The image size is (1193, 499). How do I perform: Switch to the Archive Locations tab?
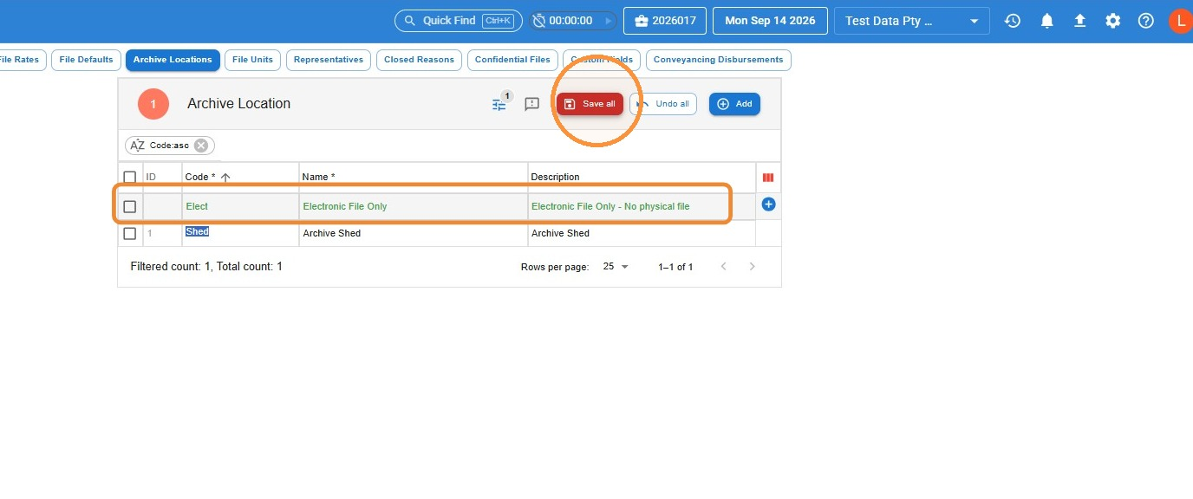[x=173, y=60]
